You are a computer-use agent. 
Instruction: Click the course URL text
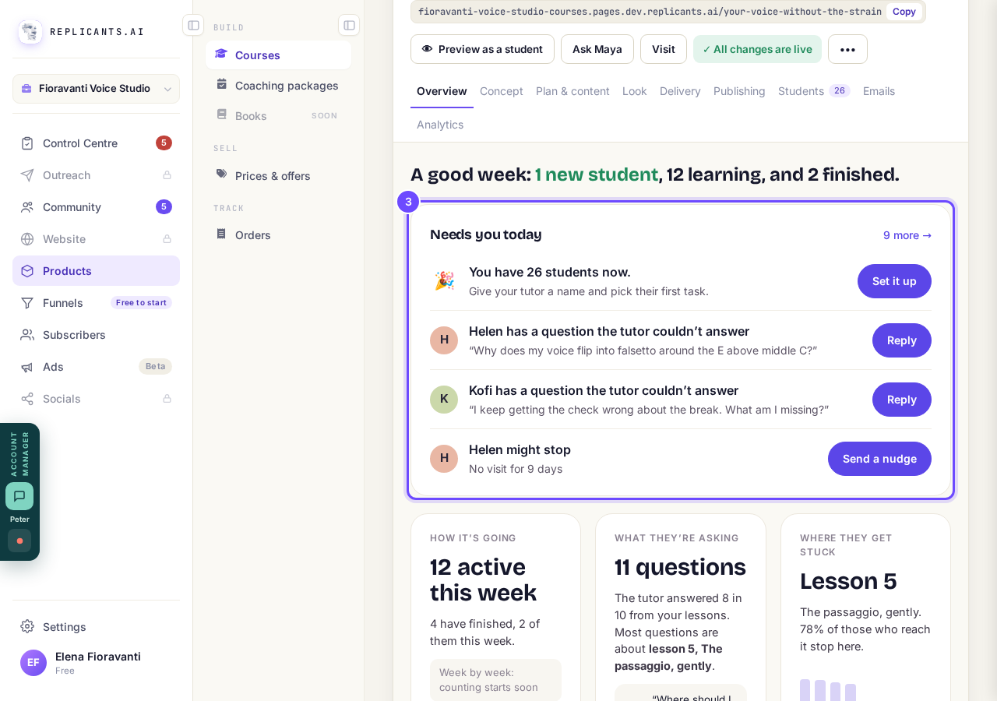pos(650,12)
